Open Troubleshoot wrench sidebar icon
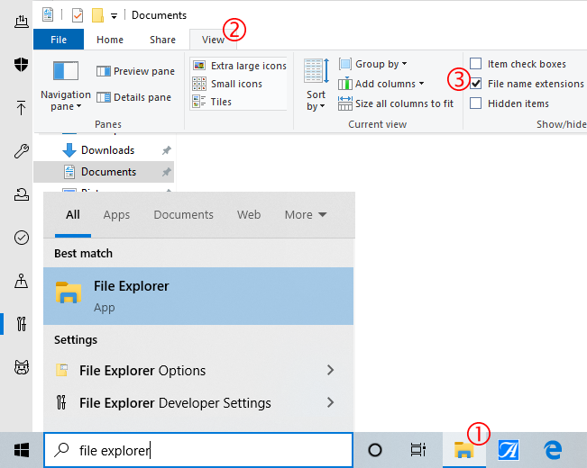The height and width of the screenshot is (468, 587). click(22, 151)
